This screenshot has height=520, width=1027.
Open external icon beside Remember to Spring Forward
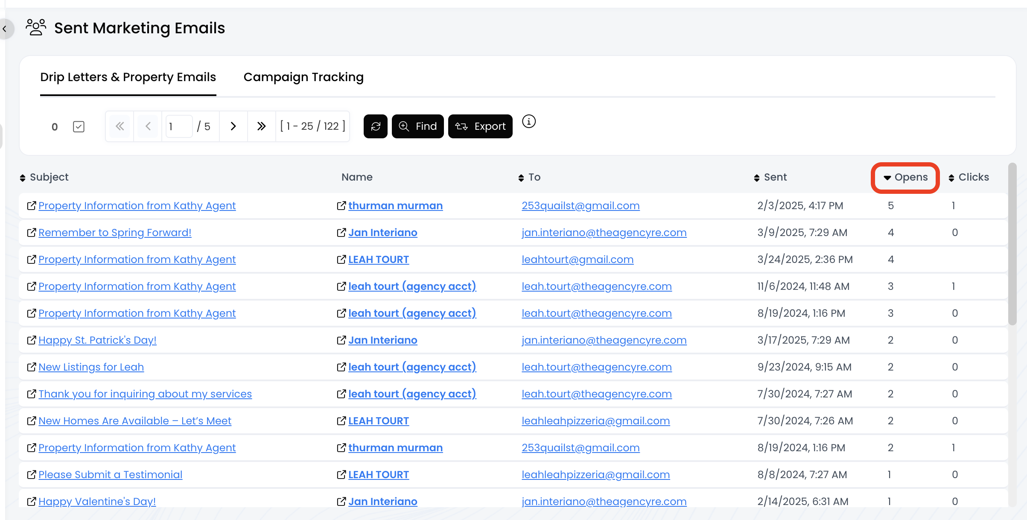(x=31, y=233)
